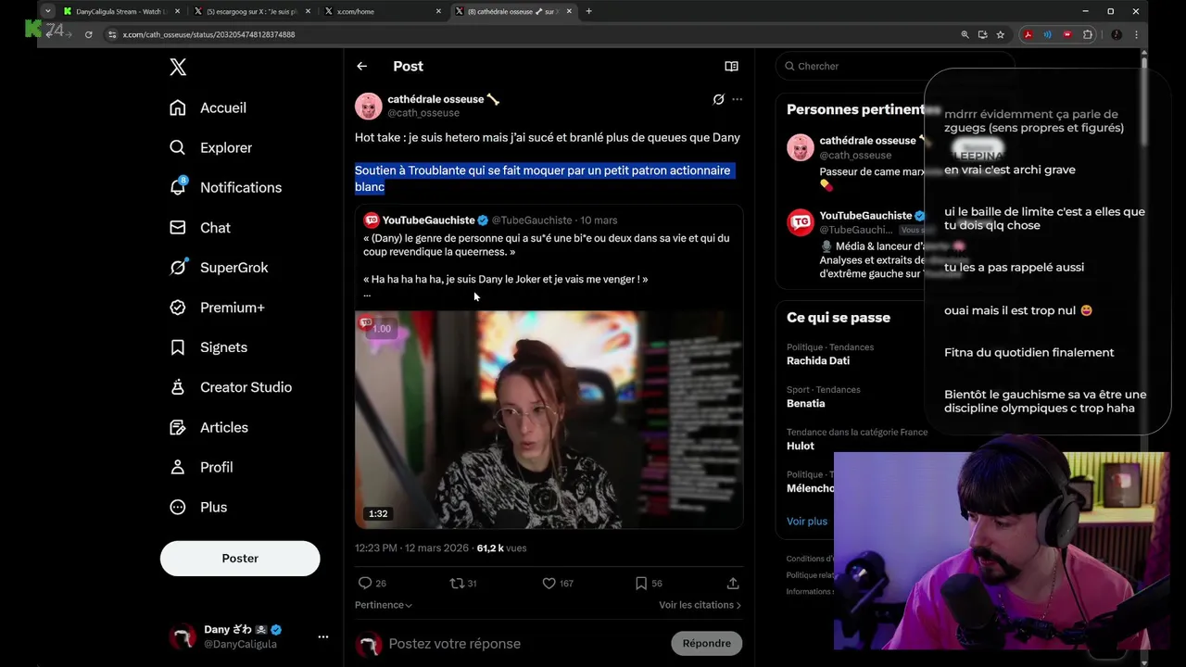
Task: Open a new browser tab
Action: (x=588, y=11)
